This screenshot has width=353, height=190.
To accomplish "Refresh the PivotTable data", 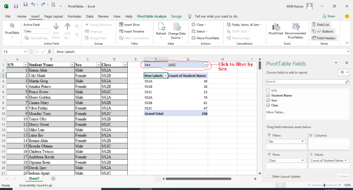I will click(x=161, y=30).
